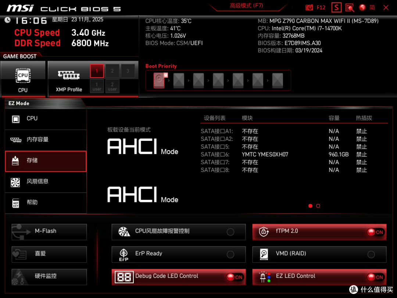Click the DDR Speed 6800 MHz value

tap(90, 43)
